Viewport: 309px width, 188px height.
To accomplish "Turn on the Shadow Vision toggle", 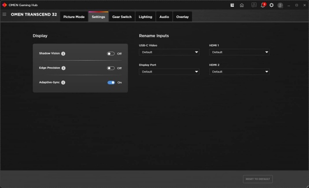I will [x=111, y=54].
